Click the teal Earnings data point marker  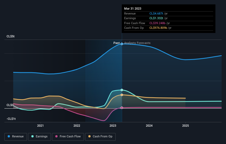pyautogui.click(x=122, y=90)
